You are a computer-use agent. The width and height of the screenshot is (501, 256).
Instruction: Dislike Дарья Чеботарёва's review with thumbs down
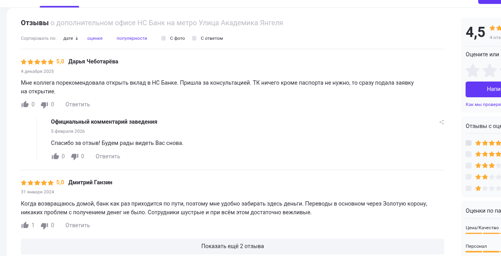point(44,105)
